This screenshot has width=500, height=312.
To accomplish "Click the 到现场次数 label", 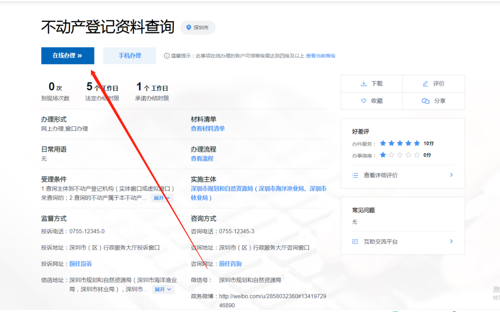I will pyautogui.click(x=55, y=98).
